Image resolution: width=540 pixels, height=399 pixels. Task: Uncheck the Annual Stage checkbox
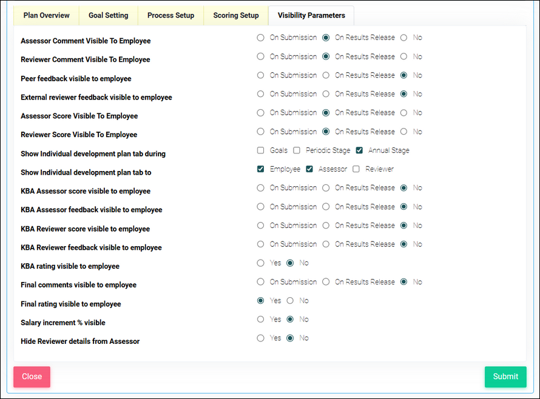point(359,150)
